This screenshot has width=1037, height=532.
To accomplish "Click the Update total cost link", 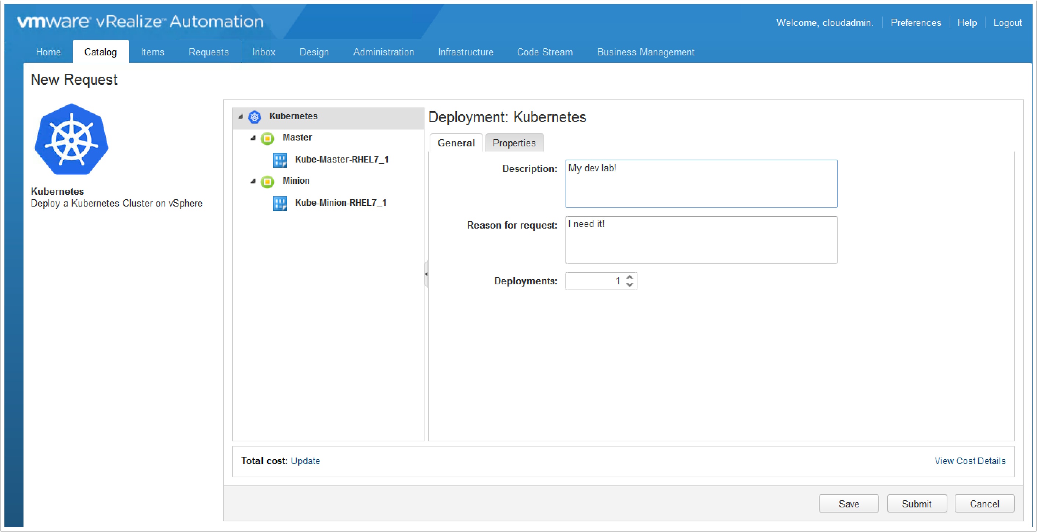I will coord(305,461).
